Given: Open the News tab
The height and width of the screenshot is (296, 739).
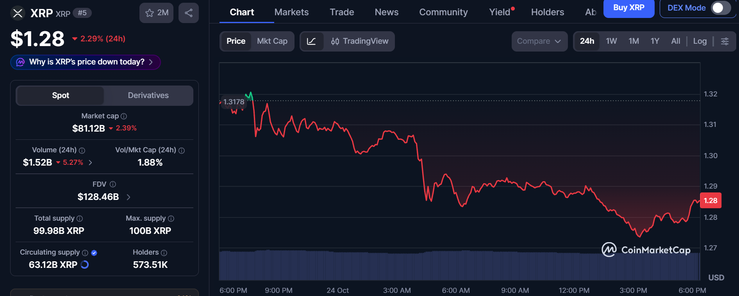Looking at the screenshot, I should coord(387,12).
